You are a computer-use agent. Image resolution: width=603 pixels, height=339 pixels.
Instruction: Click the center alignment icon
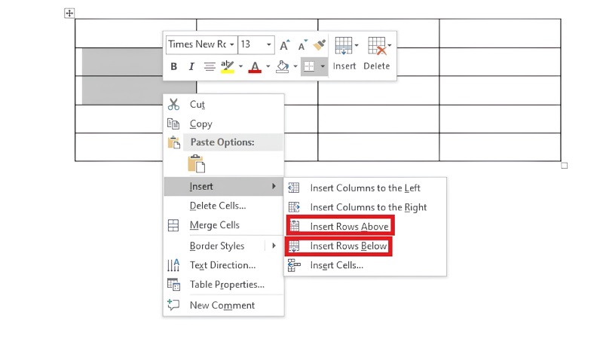[210, 66]
